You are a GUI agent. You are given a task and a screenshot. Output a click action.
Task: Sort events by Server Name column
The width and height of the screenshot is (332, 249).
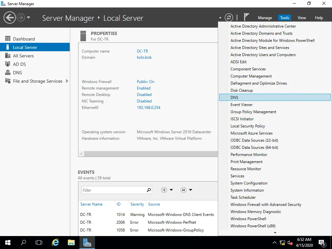(91, 204)
